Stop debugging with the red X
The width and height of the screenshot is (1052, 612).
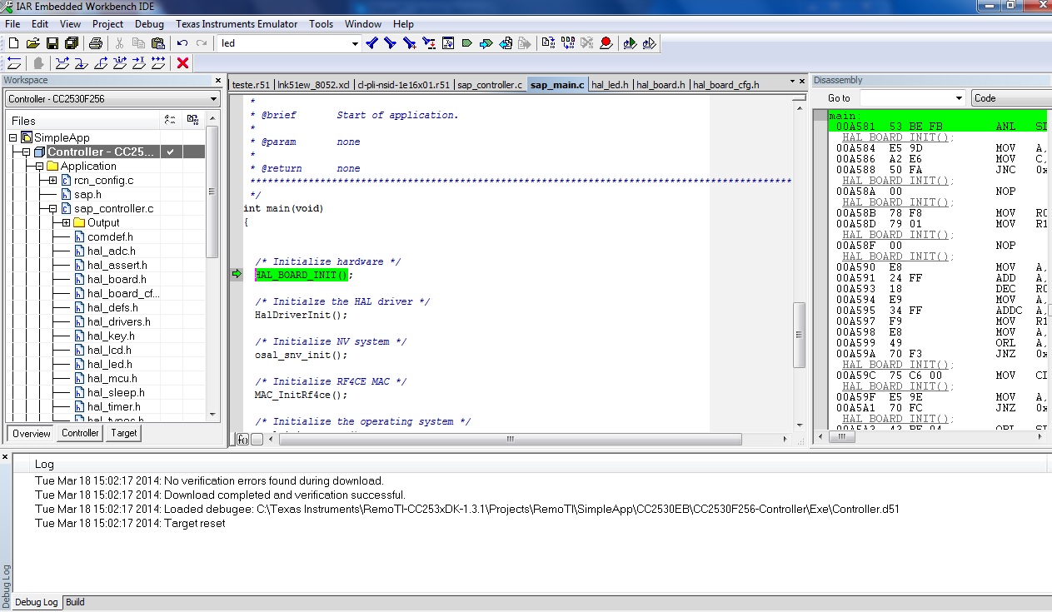coord(183,63)
